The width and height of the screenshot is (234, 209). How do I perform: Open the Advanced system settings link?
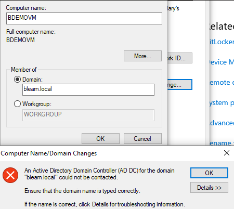[x=222, y=123]
